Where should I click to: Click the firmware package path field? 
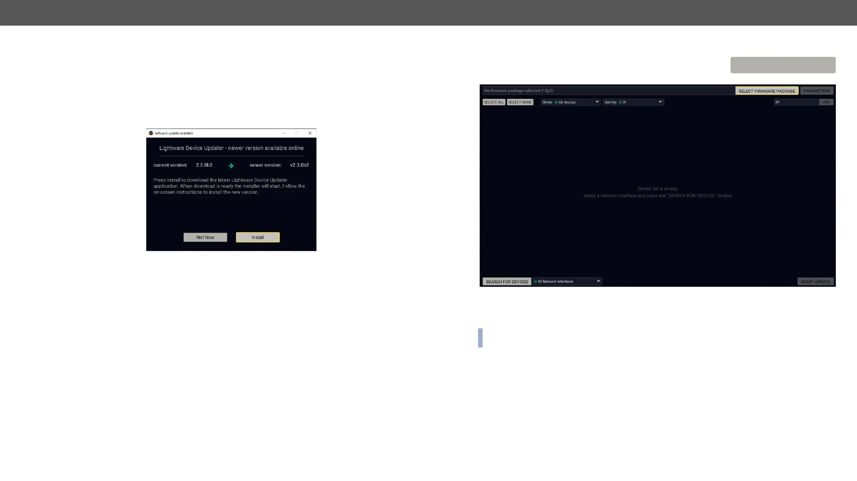608,91
